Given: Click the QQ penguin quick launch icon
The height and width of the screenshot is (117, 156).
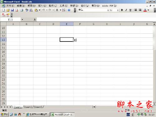Looking at the screenshot, I should [x=20, y=115].
